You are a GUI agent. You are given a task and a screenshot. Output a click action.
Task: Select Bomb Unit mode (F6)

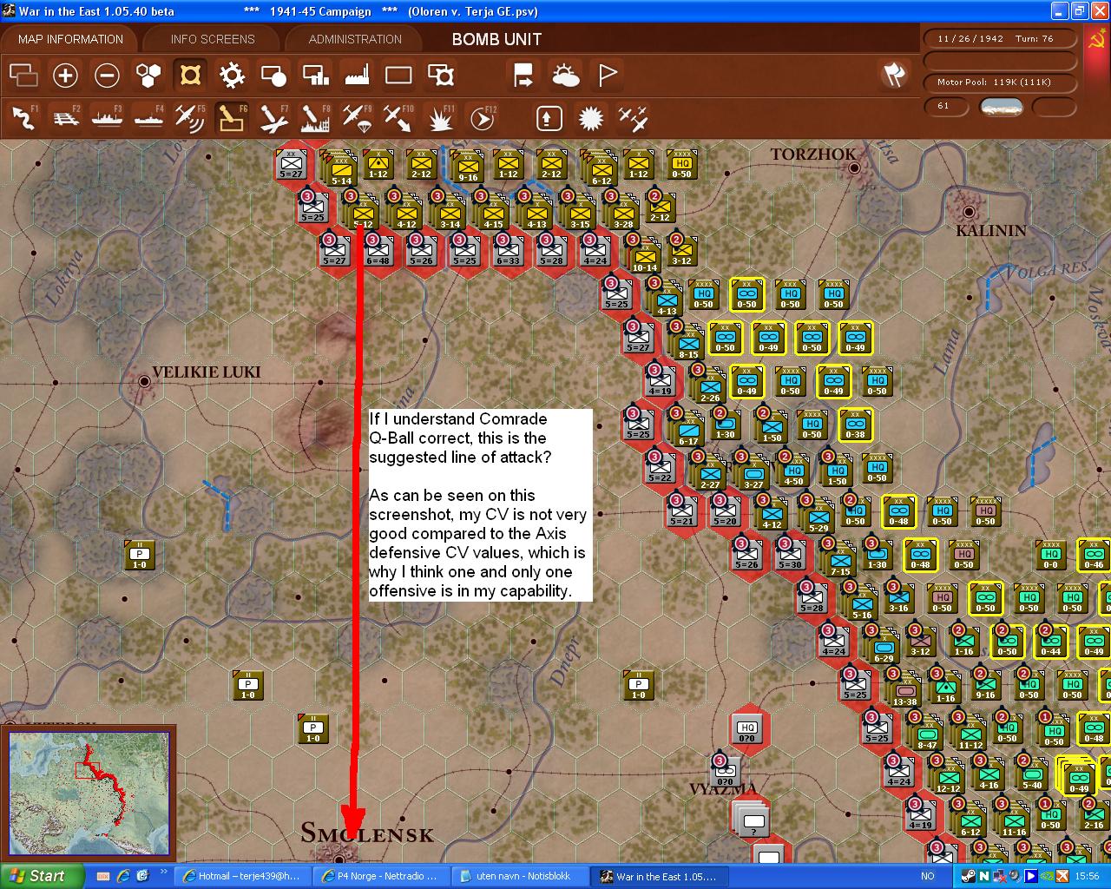[232, 117]
